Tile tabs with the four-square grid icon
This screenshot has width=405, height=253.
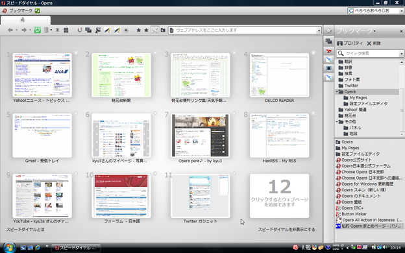[x=66, y=30]
